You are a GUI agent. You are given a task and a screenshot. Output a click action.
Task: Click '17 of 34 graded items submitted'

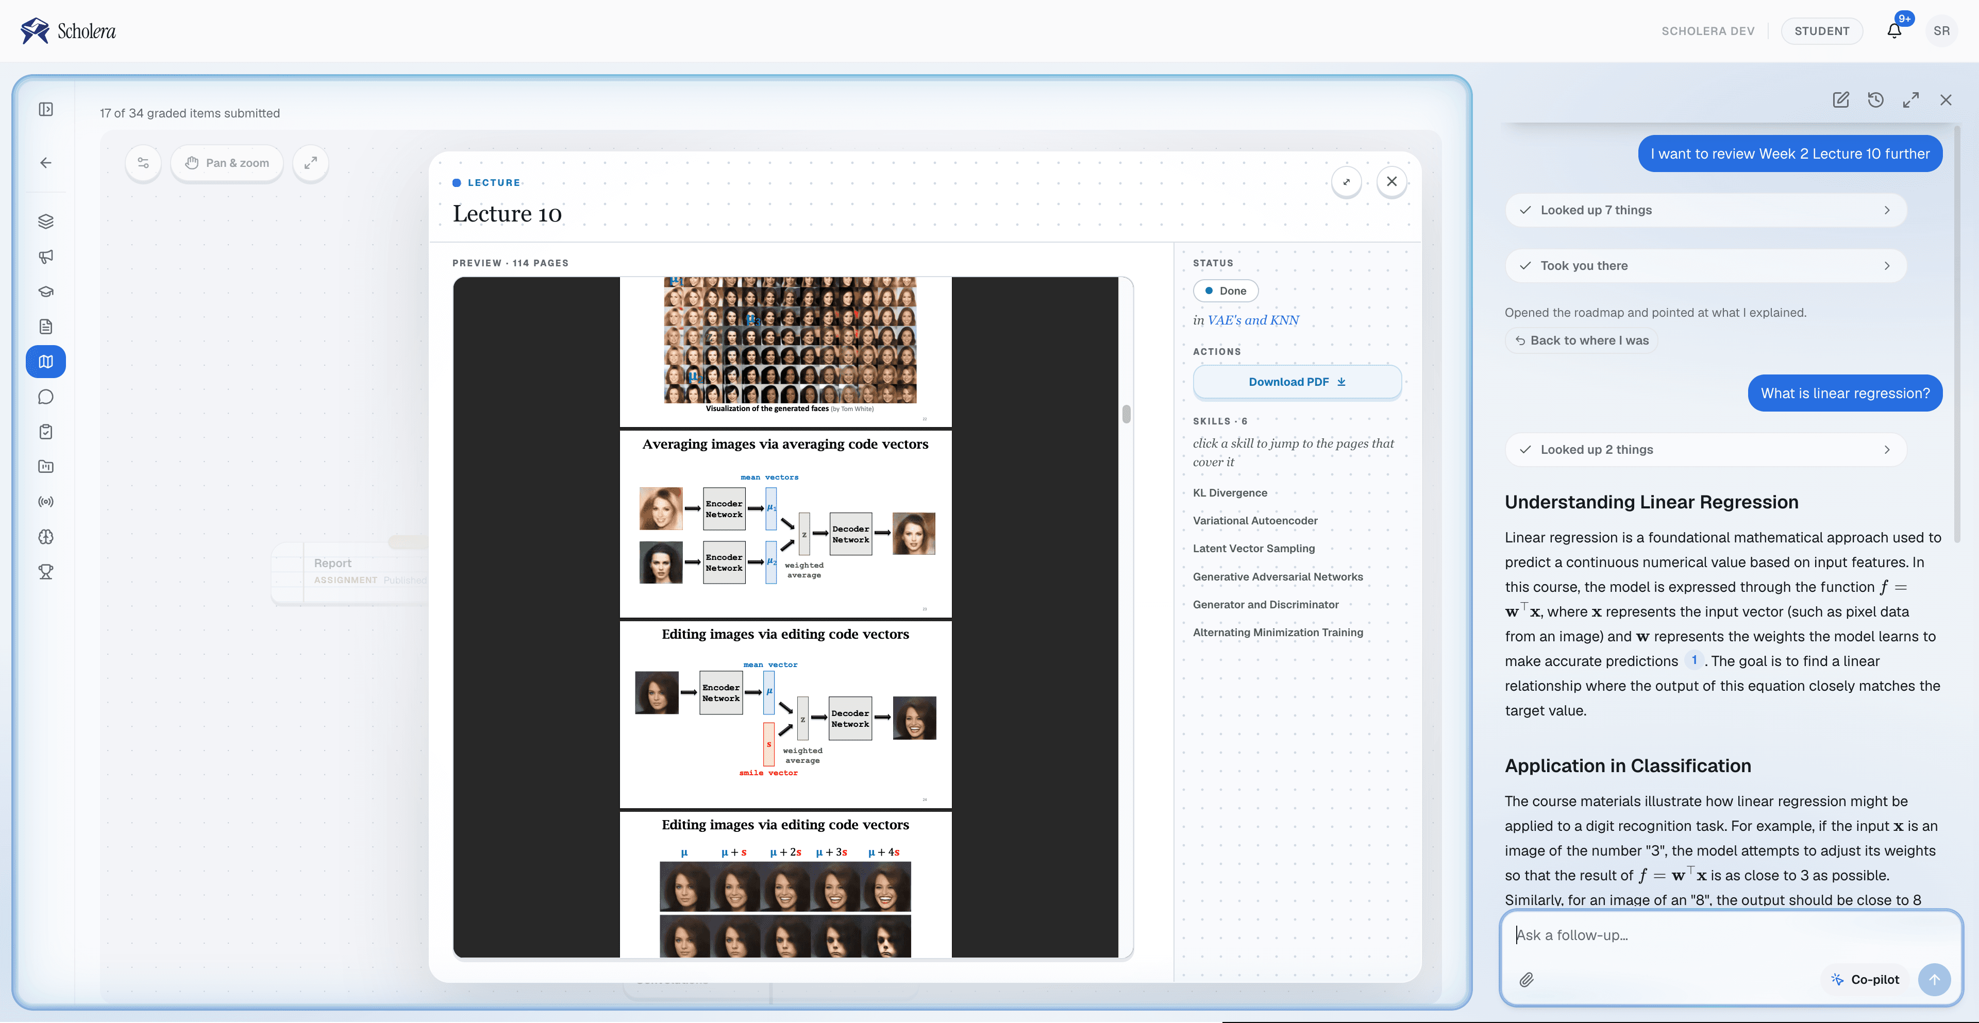click(190, 113)
